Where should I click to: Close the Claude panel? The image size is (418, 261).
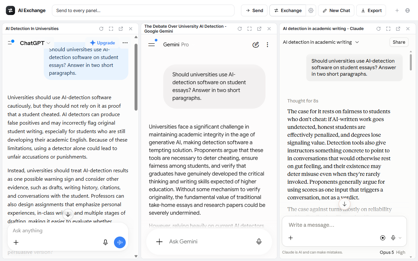tap(408, 29)
